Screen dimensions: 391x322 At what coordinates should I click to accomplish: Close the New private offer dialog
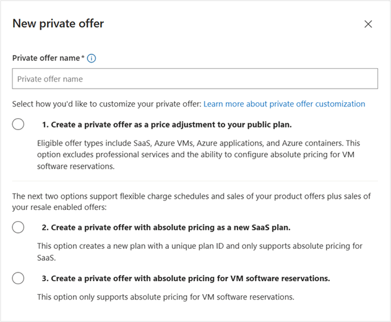368,24
